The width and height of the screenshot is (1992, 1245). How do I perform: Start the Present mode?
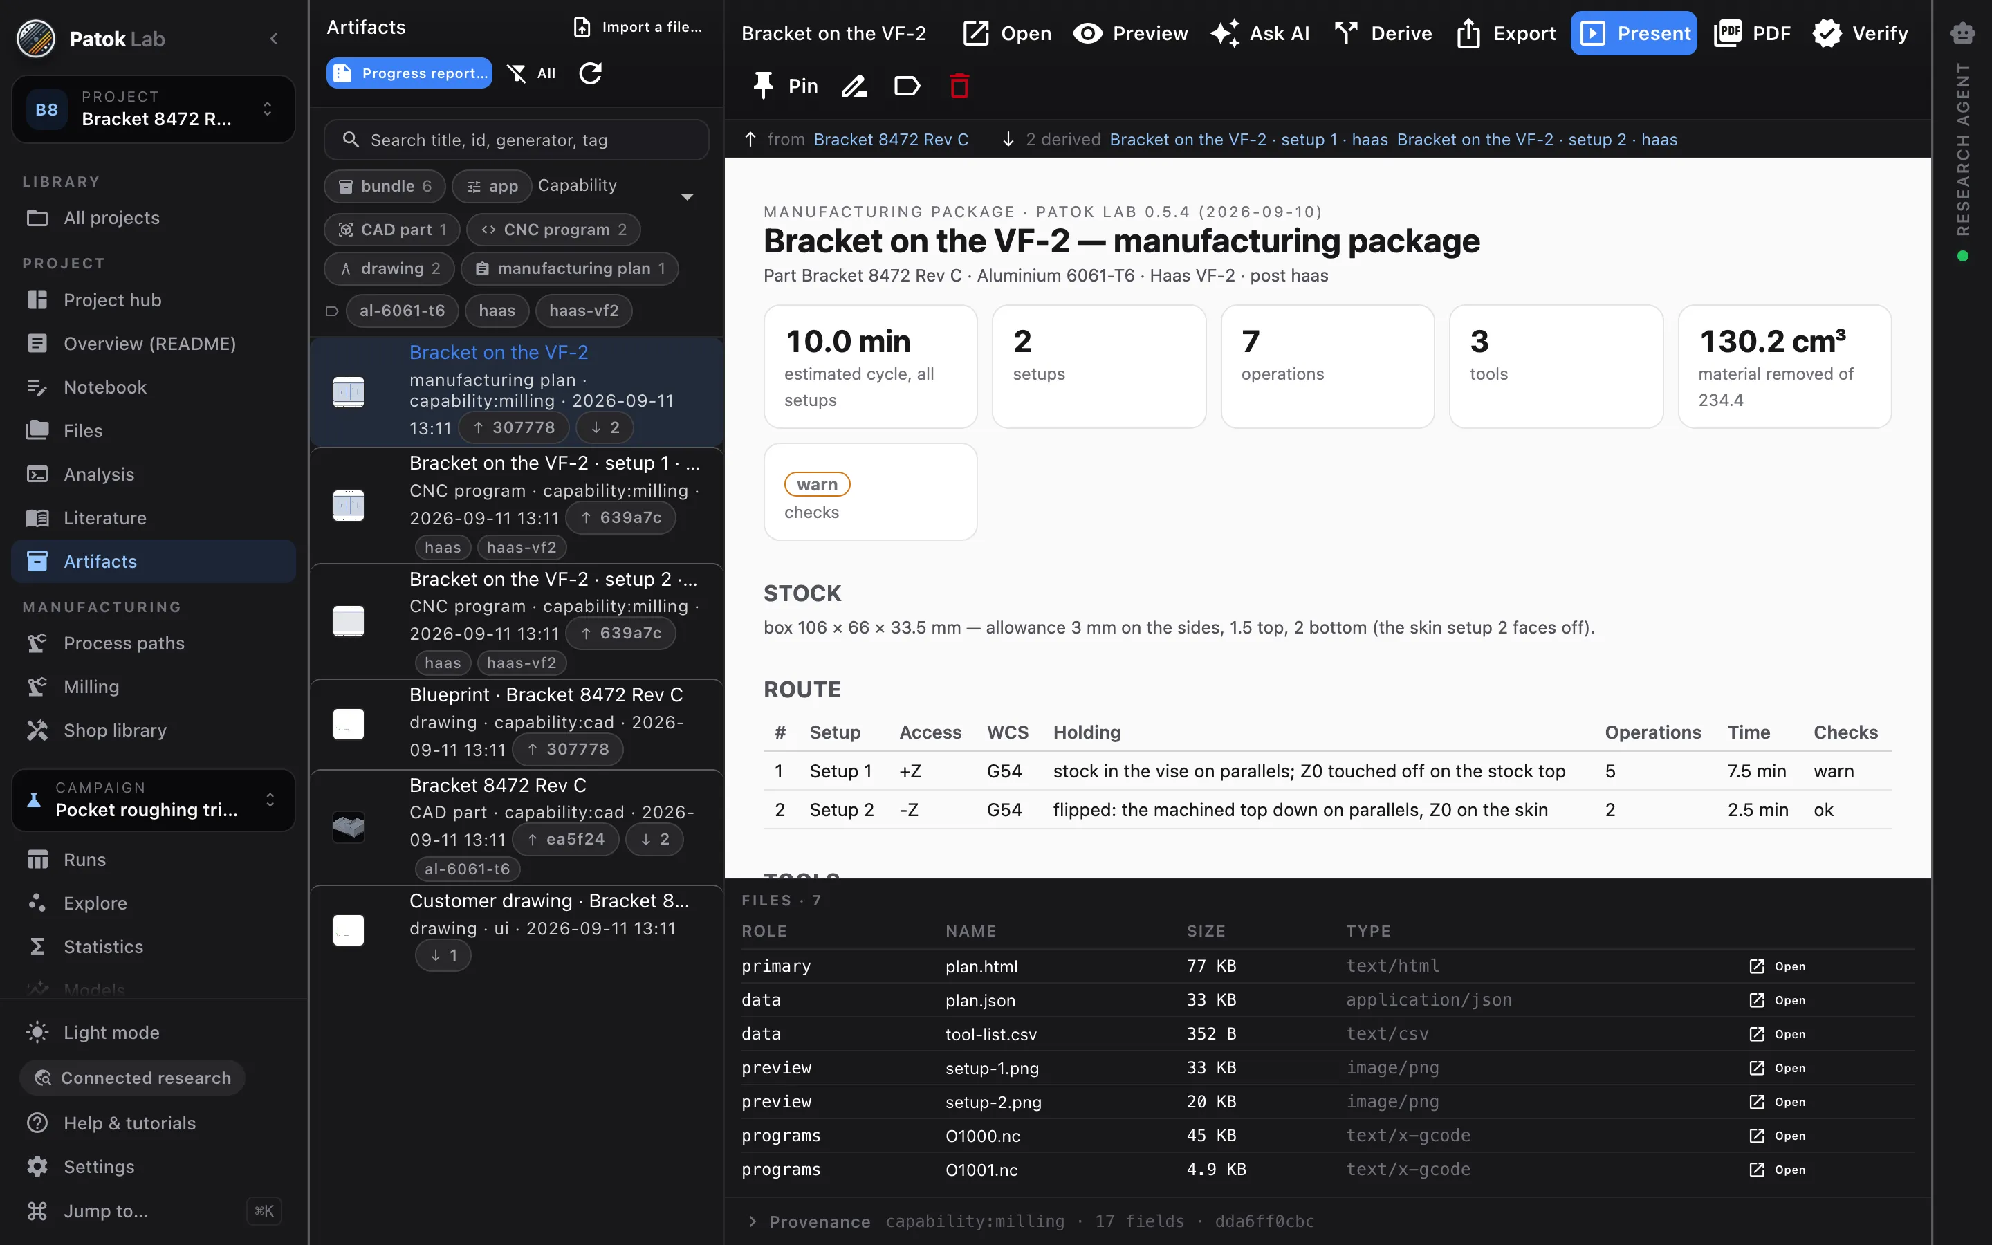click(x=1633, y=33)
